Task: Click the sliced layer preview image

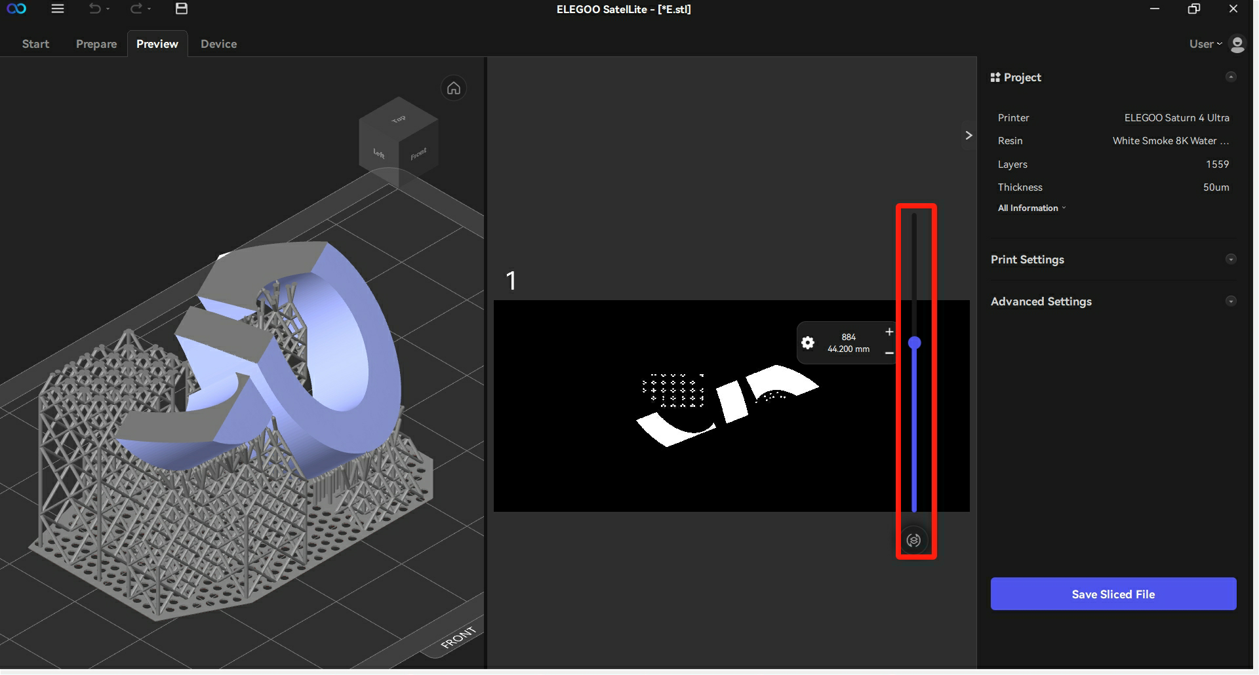Action: coord(731,406)
